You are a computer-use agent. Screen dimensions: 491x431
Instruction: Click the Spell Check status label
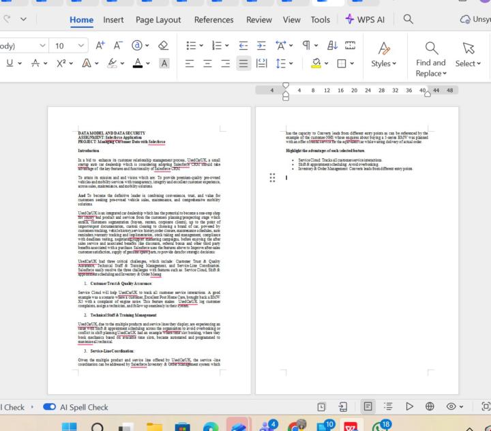pos(12,407)
